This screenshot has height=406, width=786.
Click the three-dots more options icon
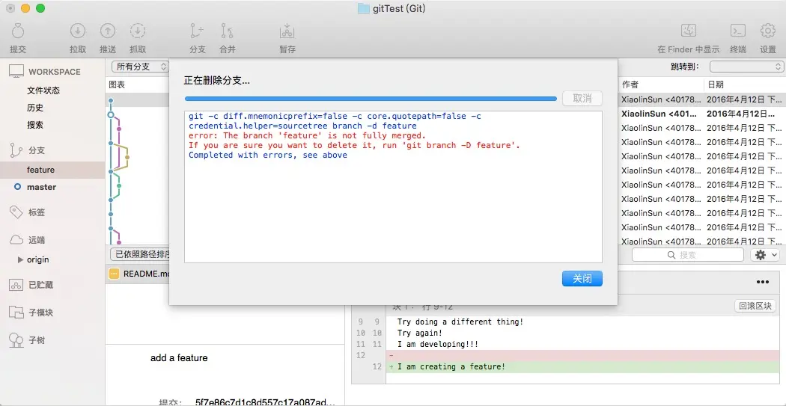click(763, 282)
